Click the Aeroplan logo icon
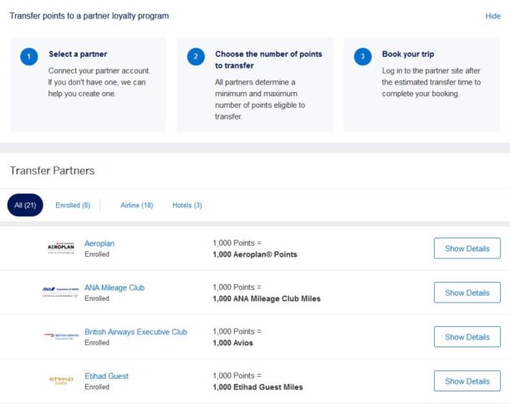Screen dimensions: 510x408 coord(61,248)
